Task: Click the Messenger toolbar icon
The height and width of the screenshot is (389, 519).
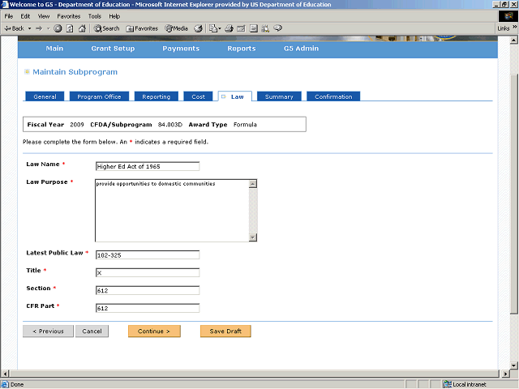Action: point(278,28)
